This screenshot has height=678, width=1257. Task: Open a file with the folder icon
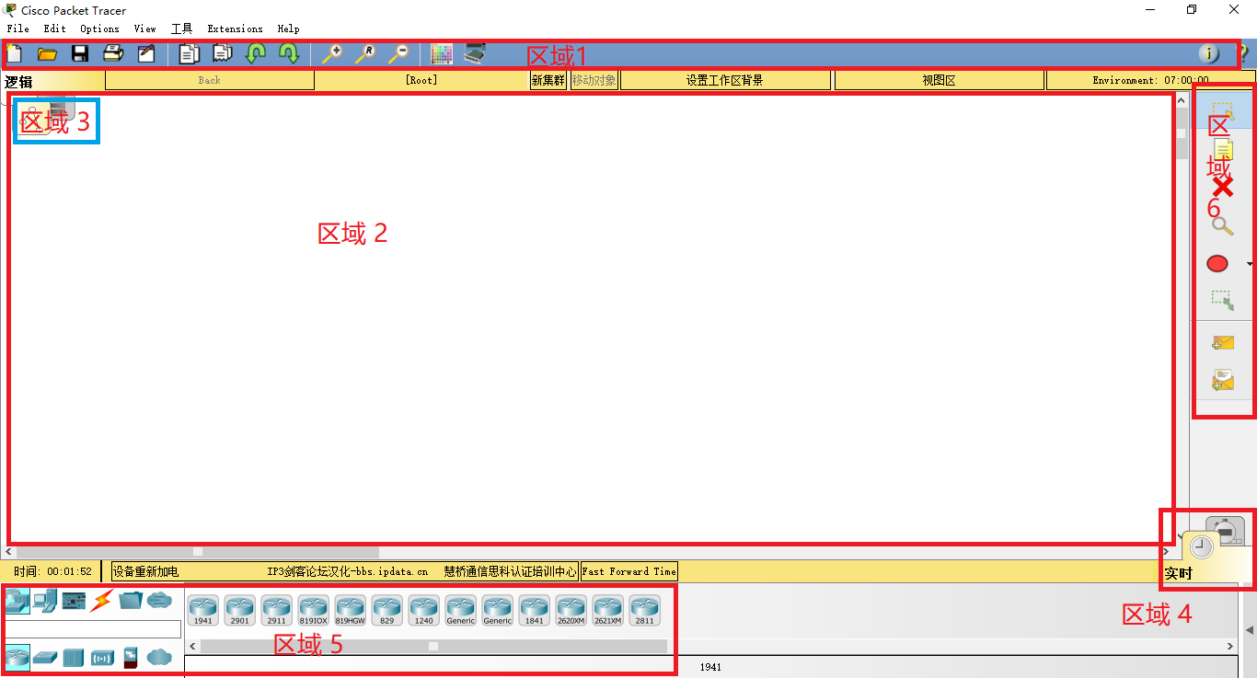47,53
